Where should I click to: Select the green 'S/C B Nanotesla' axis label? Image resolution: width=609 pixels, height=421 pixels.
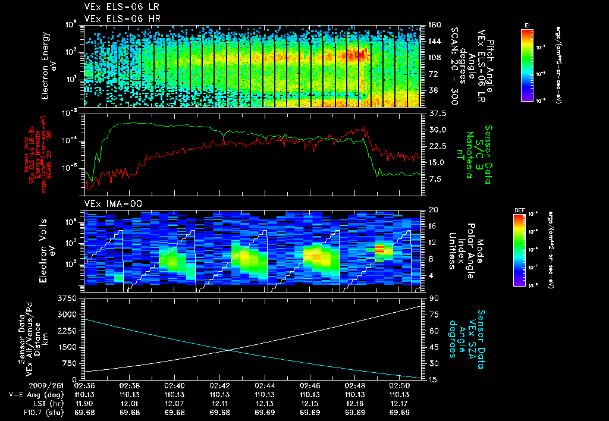[474, 155]
